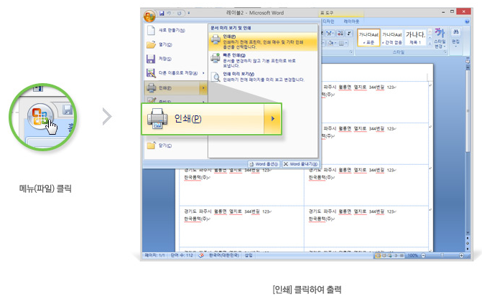Save via the quick access toolbar floppy icon
The image size is (482, 301).
[162, 13]
